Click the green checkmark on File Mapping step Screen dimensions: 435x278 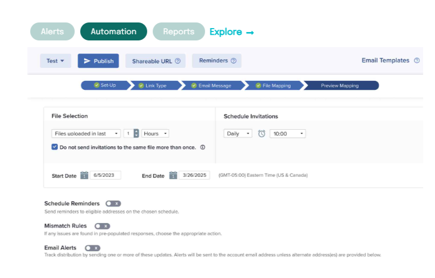coord(259,85)
